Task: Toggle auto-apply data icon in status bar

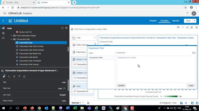Action: 182,103
